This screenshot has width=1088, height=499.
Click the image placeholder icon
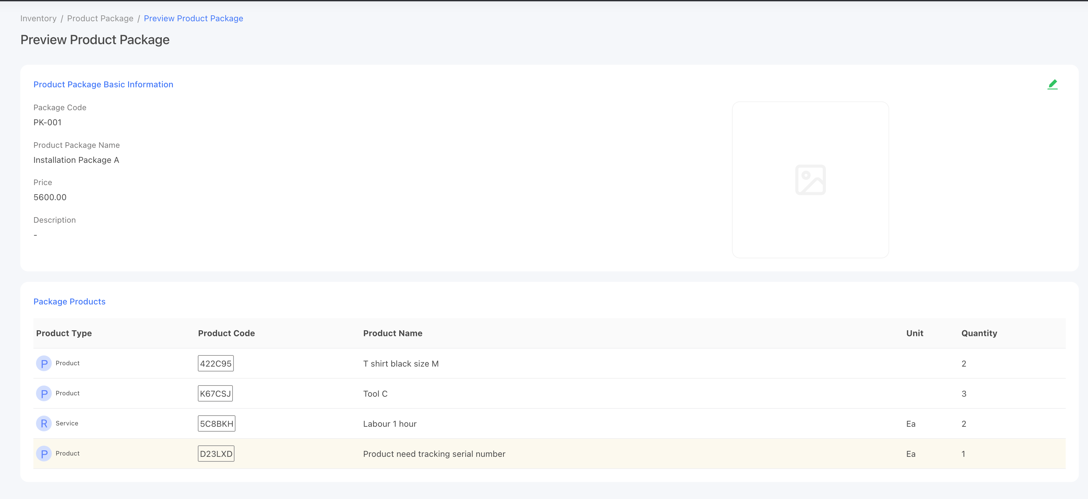(x=810, y=180)
